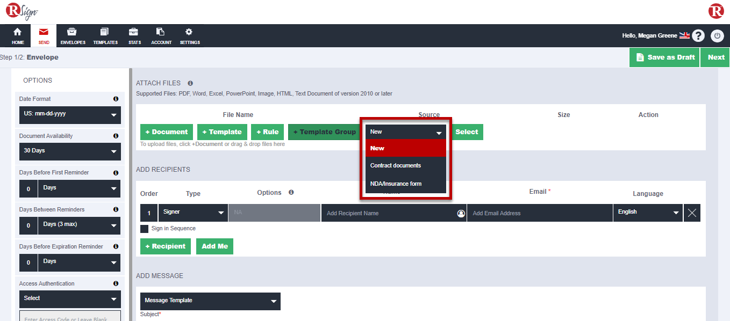Click Add Me to add yourself as recipient
The image size is (730, 321).
[214, 246]
